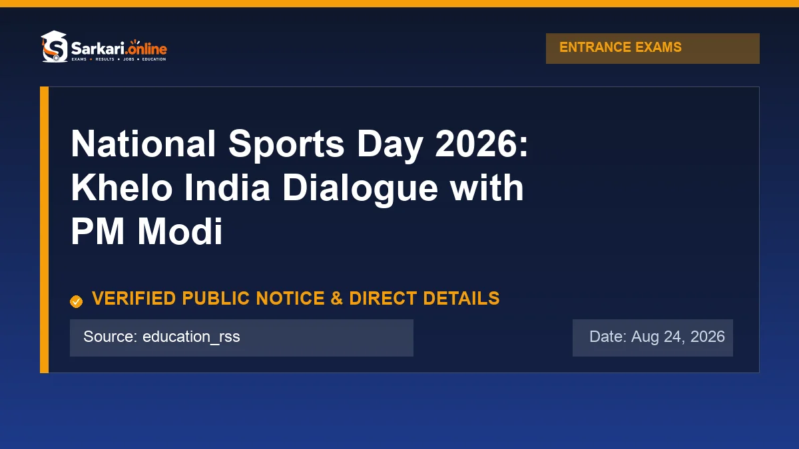Click the orange verified checkmark icon
799x449 pixels.
(76, 301)
